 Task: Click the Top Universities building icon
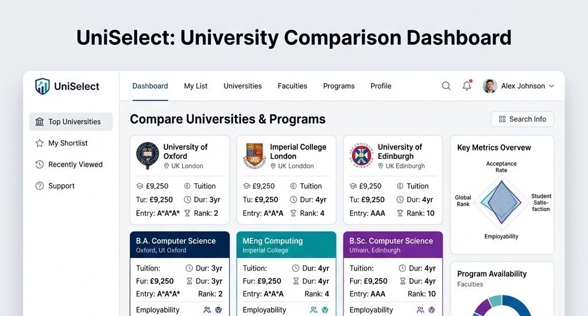coord(40,122)
